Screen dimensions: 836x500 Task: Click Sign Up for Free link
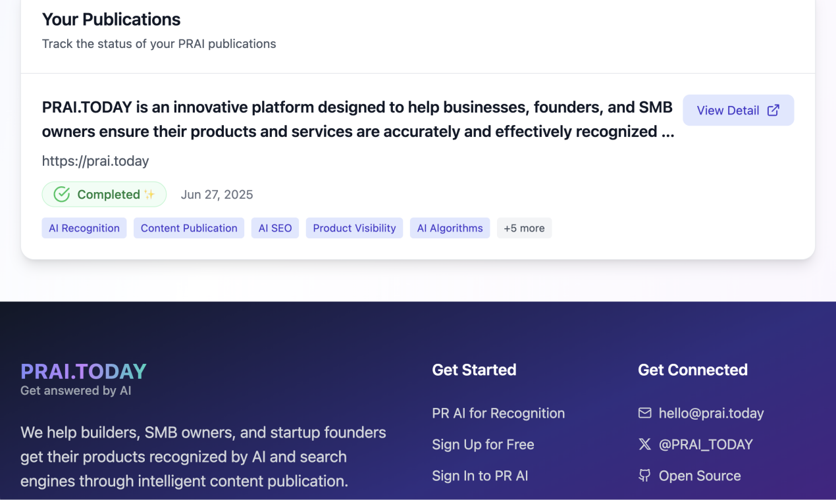tap(483, 445)
